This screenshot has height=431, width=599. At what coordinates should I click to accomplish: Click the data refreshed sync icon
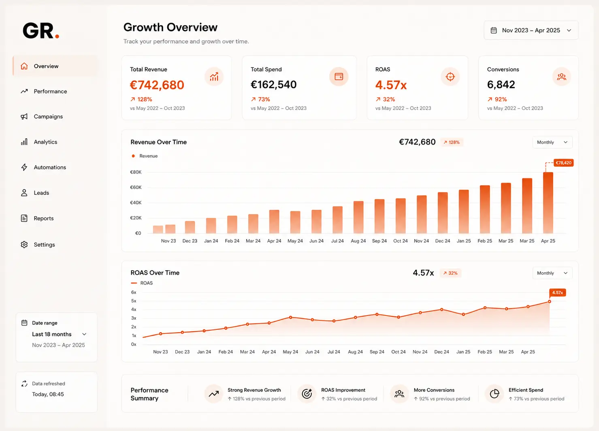(x=24, y=384)
